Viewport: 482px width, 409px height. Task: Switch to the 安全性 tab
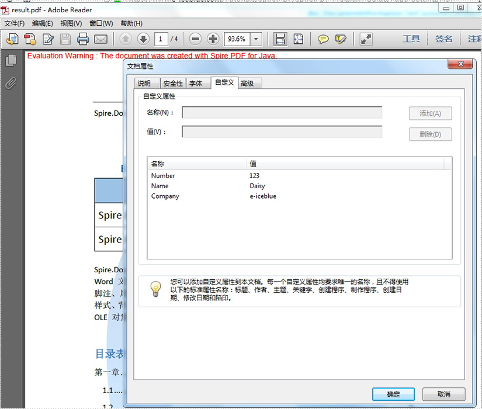pyautogui.click(x=173, y=84)
